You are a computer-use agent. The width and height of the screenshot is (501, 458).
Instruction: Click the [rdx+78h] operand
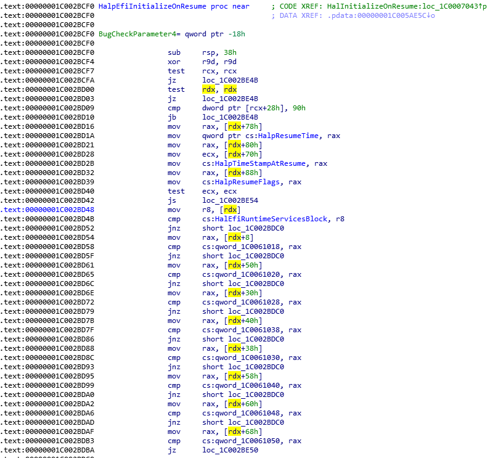(x=243, y=126)
